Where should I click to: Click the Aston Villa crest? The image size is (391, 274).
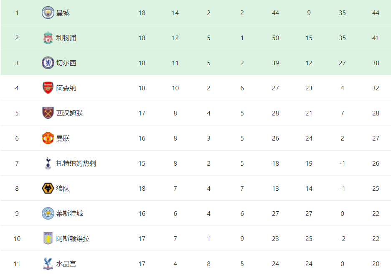pos(48,238)
